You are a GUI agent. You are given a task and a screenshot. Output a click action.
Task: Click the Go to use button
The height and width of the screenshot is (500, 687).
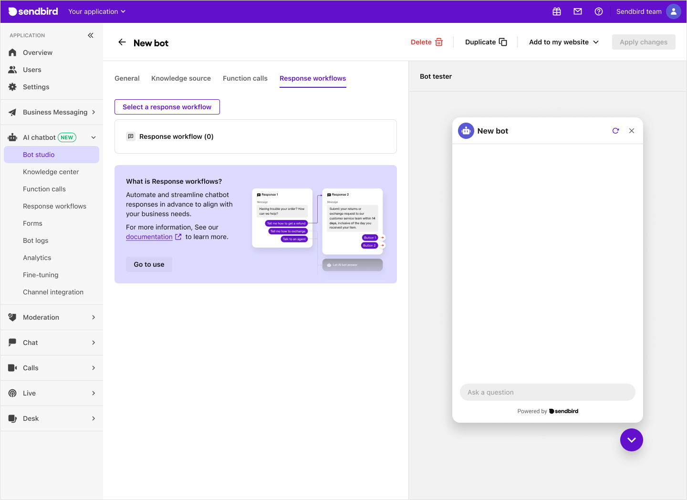(149, 264)
